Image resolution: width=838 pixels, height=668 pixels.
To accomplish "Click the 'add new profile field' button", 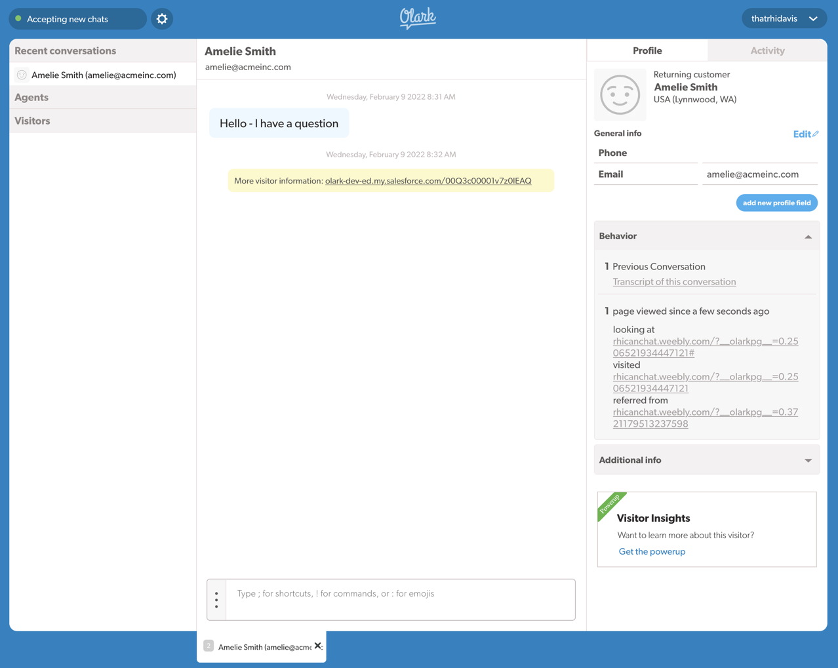I will [x=776, y=203].
